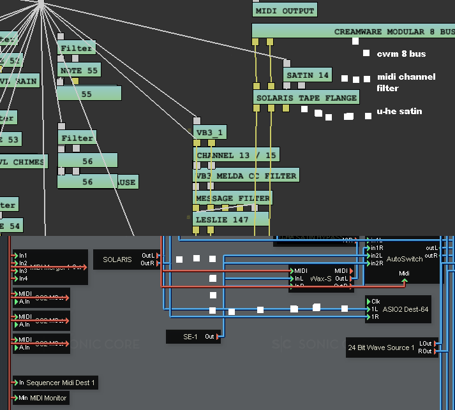Click the AutoSwitch in2L input port
Screen dimensions: 455x410
point(368,256)
